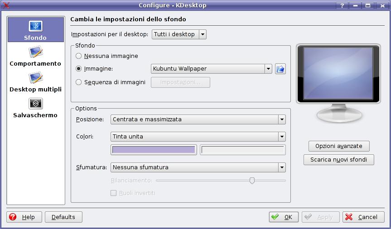Open the Colori Tinta unita dropdown
This screenshot has height=229, width=391.
[198, 137]
